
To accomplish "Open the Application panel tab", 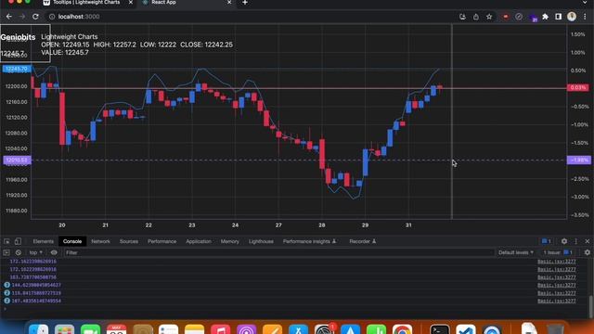I will [199, 241].
